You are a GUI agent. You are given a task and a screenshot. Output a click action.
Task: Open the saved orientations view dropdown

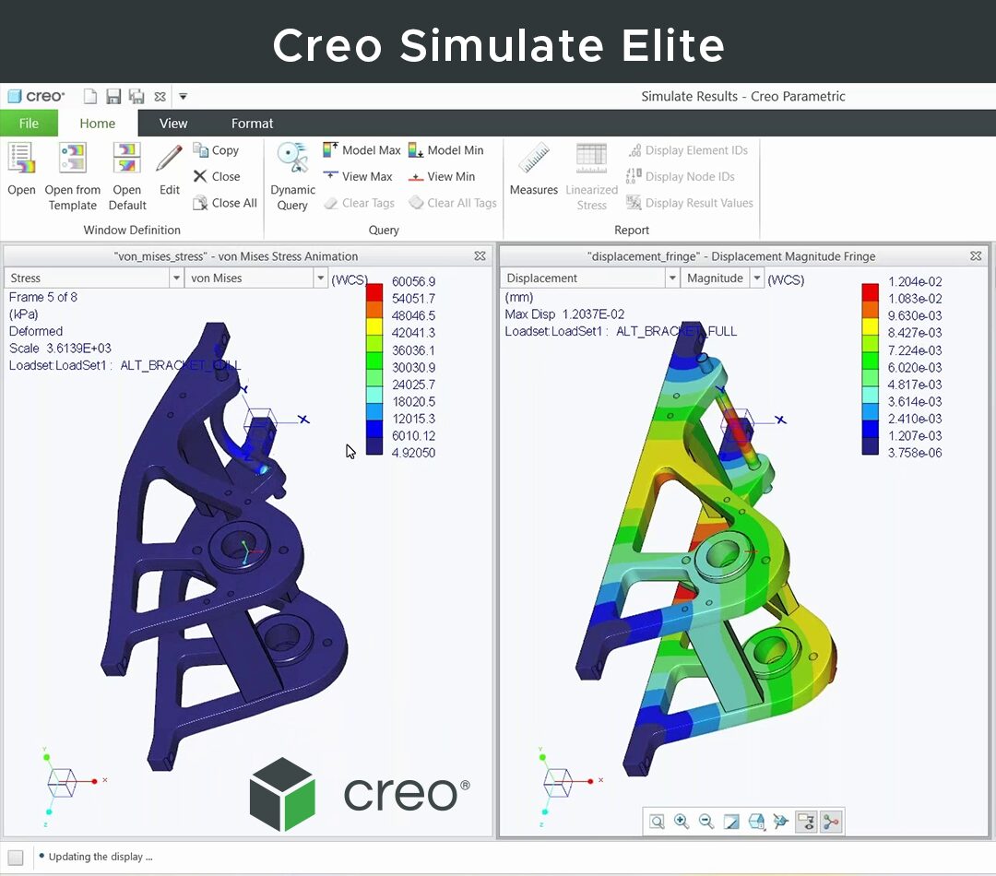pyautogui.click(x=756, y=822)
